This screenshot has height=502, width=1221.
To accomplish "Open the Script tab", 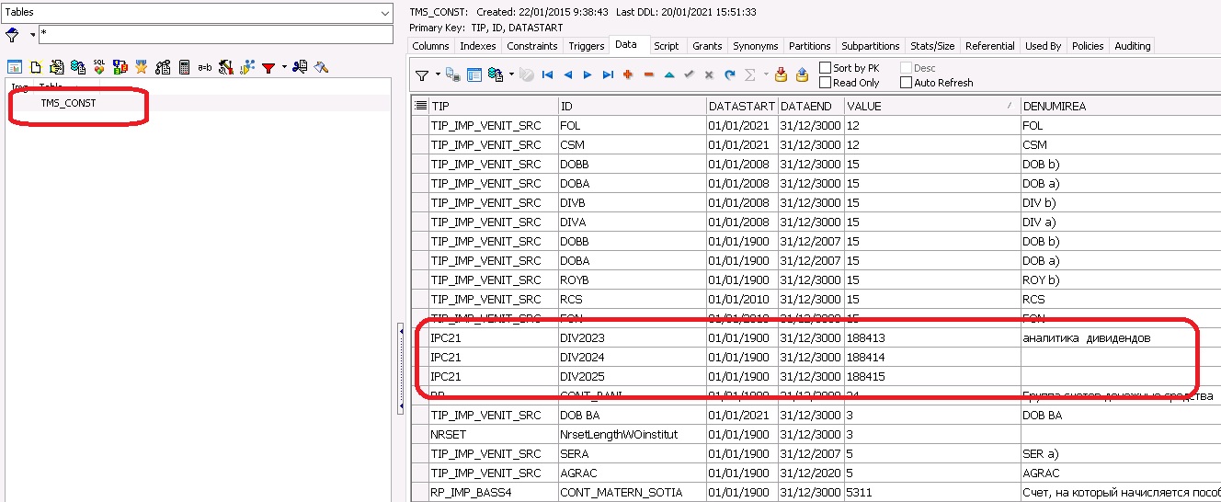I will [667, 46].
